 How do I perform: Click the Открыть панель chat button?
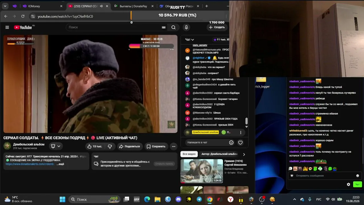point(164,164)
